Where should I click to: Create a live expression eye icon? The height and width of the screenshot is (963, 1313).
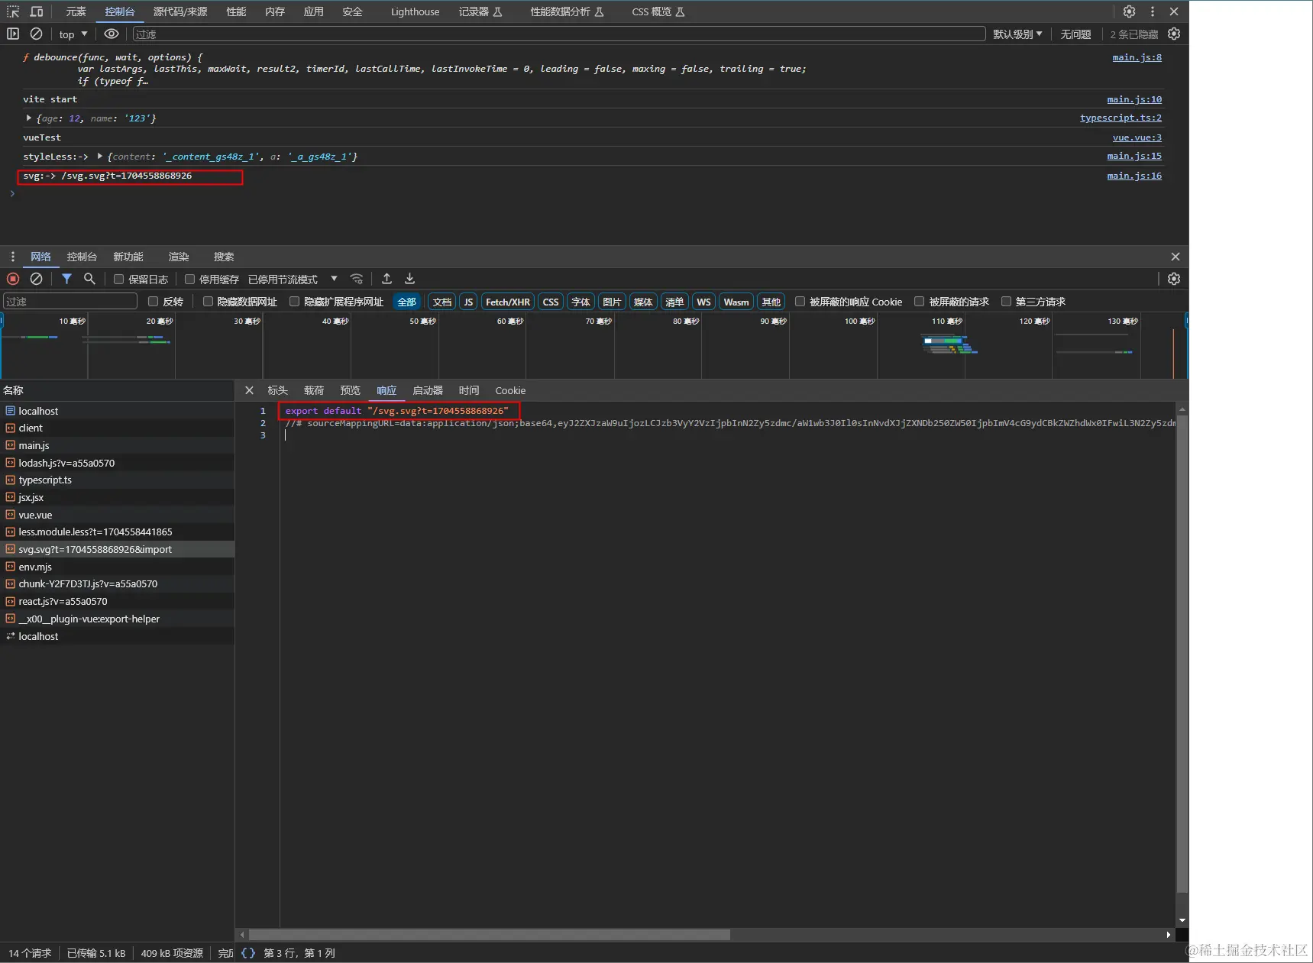point(112,34)
